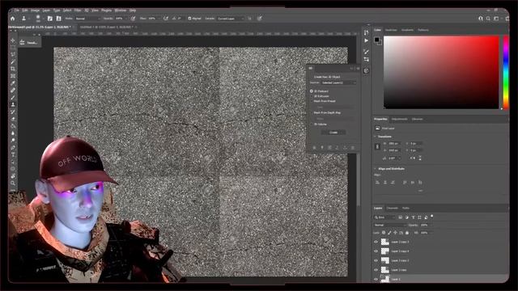Toggle the Aligned checkbox in options bar
The image size is (518, 291).
(x=189, y=19)
